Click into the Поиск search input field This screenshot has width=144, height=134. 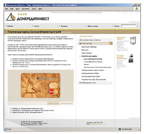(x=129, y=26)
